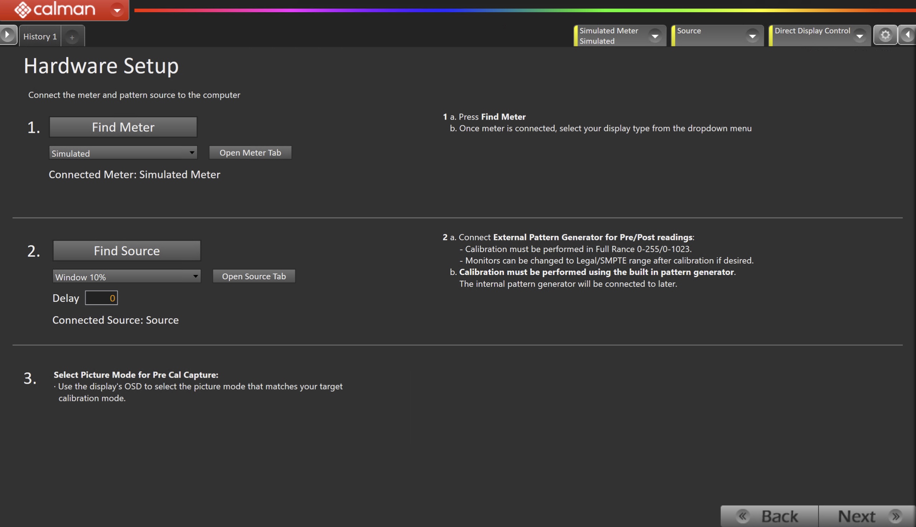Switch to the History 1 tab

click(x=40, y=37)
